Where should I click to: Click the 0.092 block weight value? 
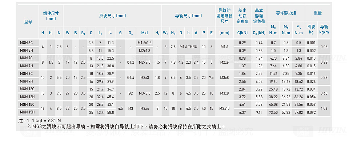[x=311, y=112]
